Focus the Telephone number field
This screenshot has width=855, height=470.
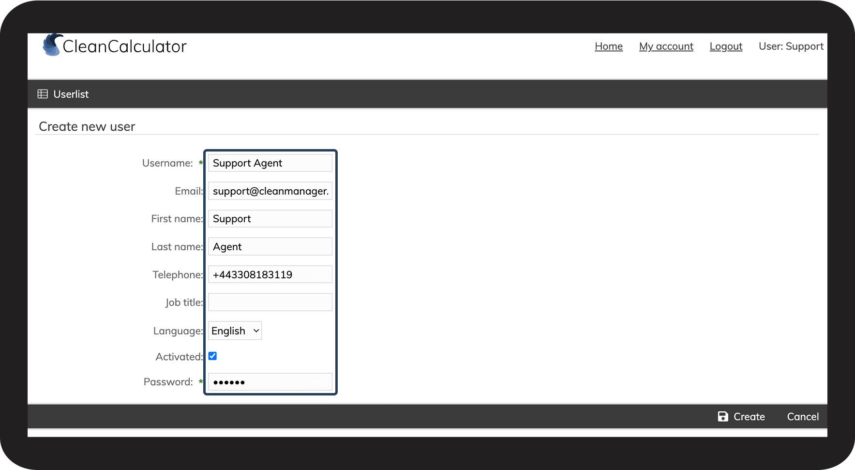270,274
